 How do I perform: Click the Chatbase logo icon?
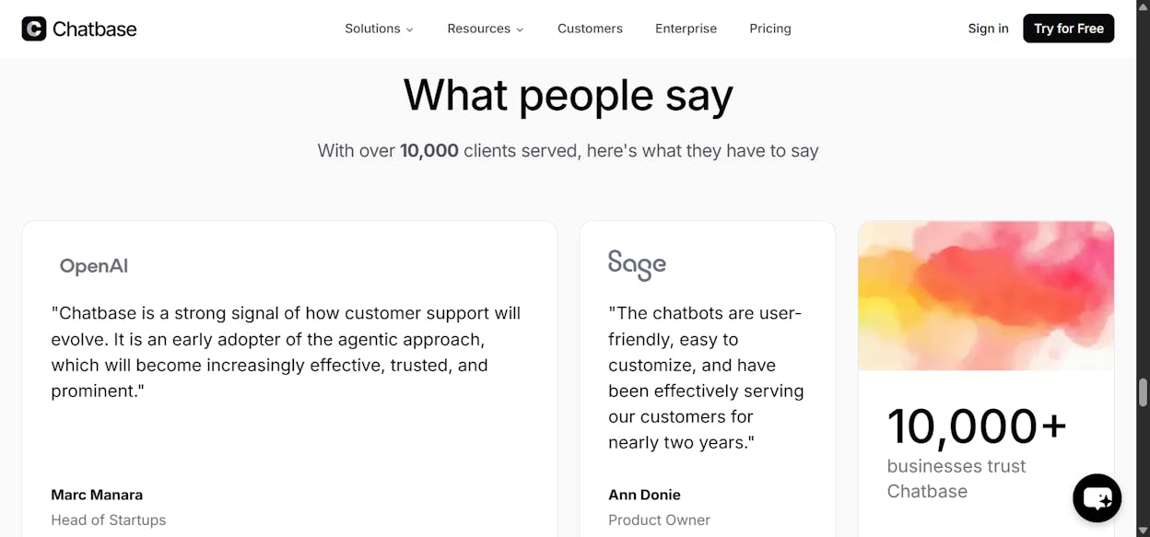pos(34,29)
